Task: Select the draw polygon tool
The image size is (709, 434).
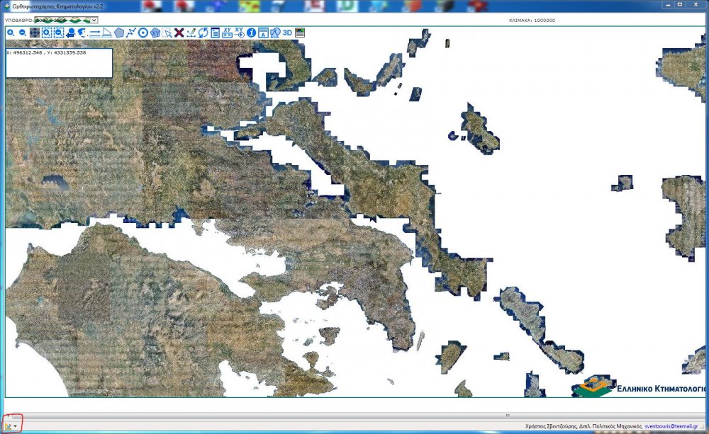Action: 119,33
